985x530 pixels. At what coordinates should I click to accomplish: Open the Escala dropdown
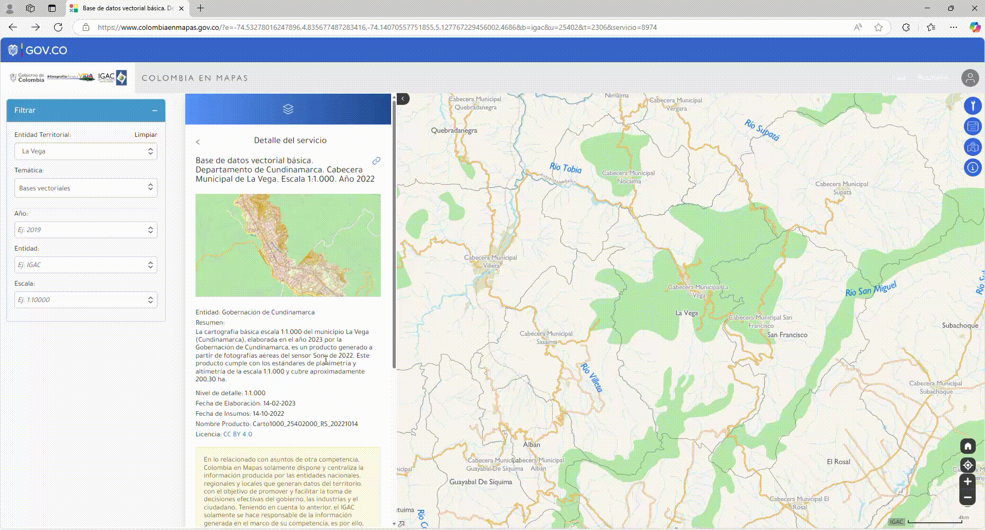85,300
